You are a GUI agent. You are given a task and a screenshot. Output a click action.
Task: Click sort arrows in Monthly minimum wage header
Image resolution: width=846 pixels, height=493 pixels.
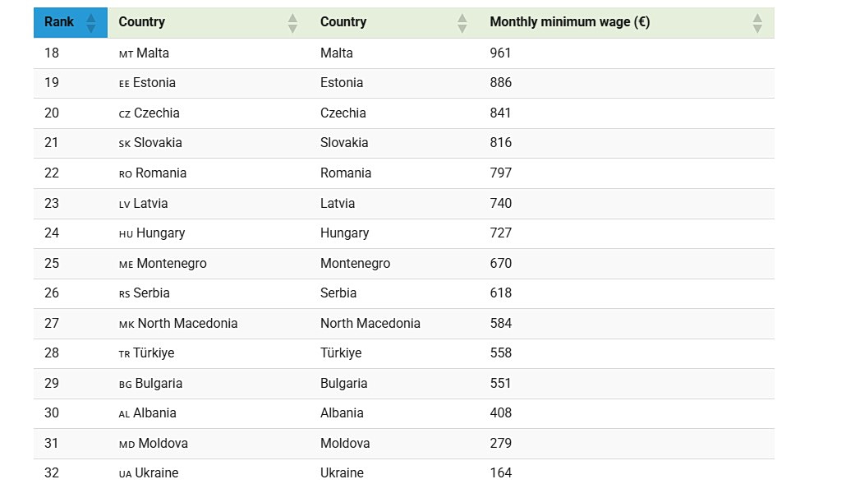tap(757, 23)
